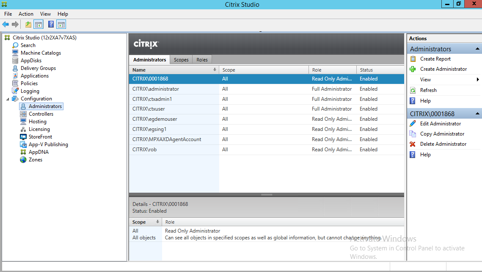The height and width of the screenshot is (272, 482).
Task: Select the CITRIX\egsing1 row
Action: (x=267, y=129)
